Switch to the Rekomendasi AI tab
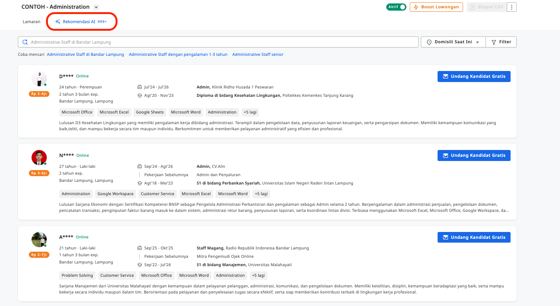This screenshot has height=306, width=560. point(81,22)
